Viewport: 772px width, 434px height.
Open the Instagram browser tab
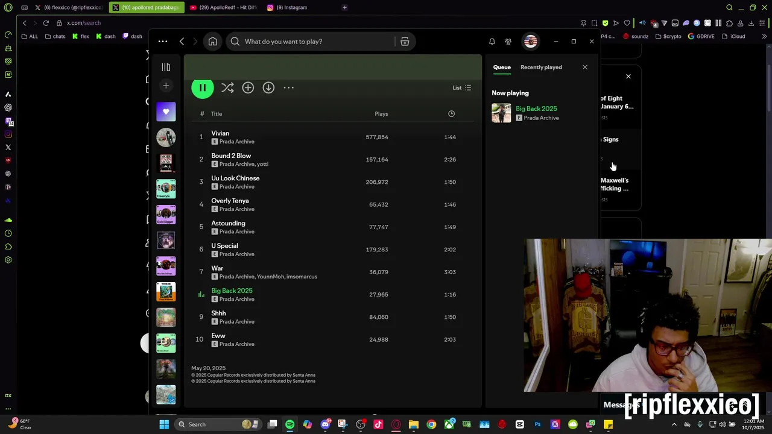coord(292,7)
